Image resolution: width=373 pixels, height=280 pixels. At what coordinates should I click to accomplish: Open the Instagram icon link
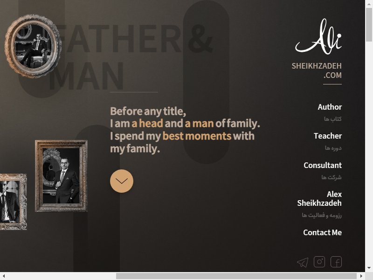tap(319, 262)
